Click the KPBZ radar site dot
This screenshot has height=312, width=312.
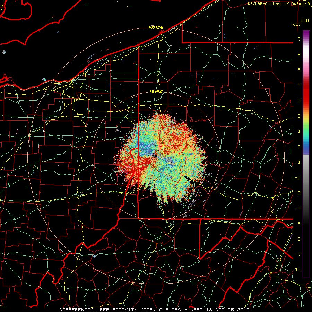click(x=156, y=156)
